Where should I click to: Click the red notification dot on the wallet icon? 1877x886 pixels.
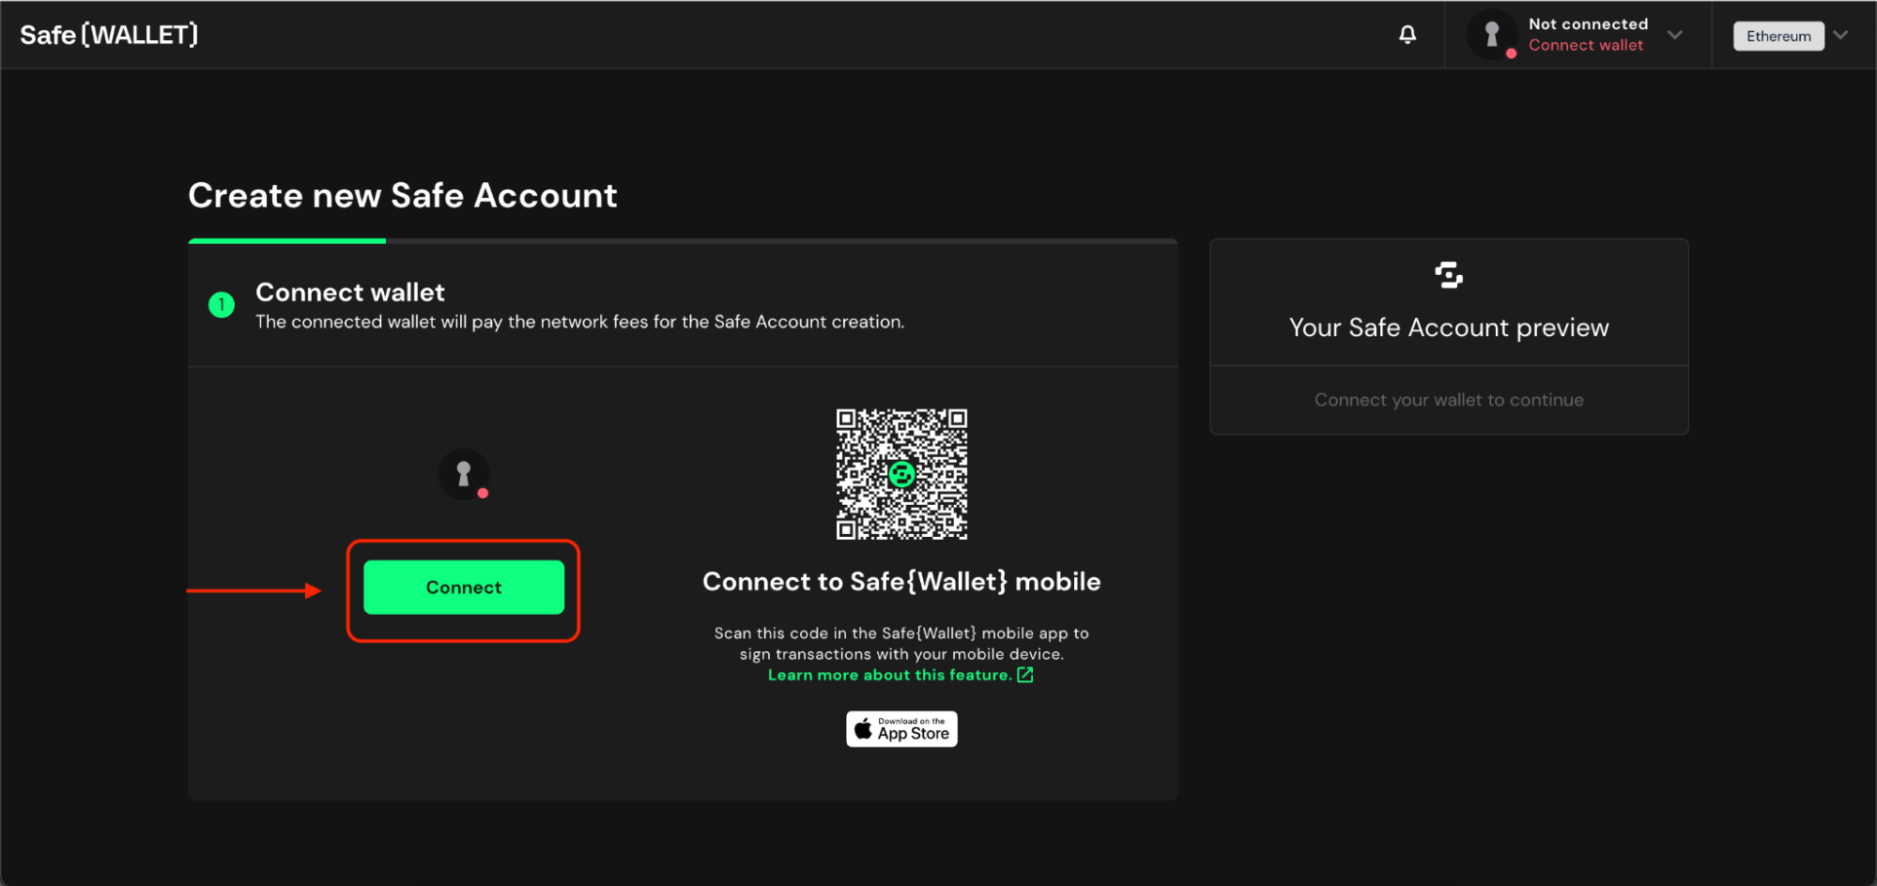(1511, 54)
